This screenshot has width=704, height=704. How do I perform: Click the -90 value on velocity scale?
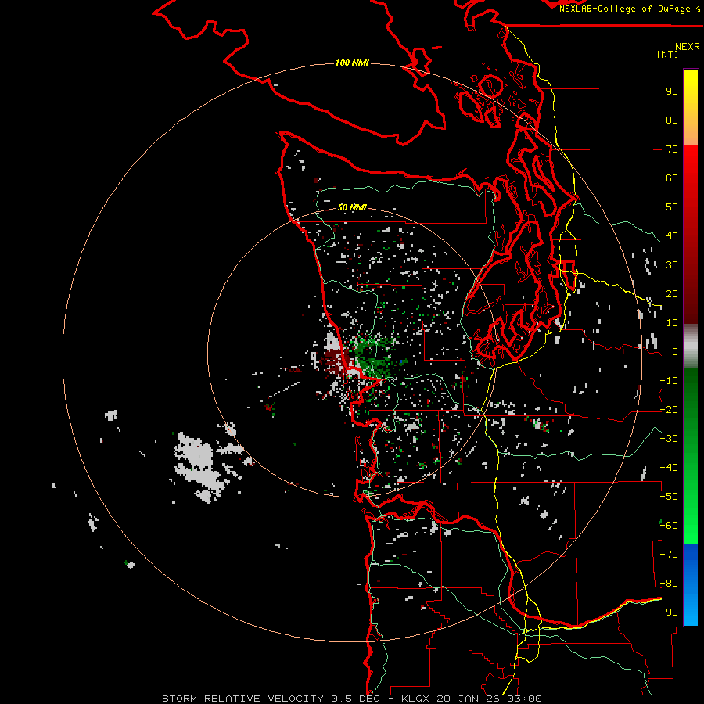[x=669, y=612]
